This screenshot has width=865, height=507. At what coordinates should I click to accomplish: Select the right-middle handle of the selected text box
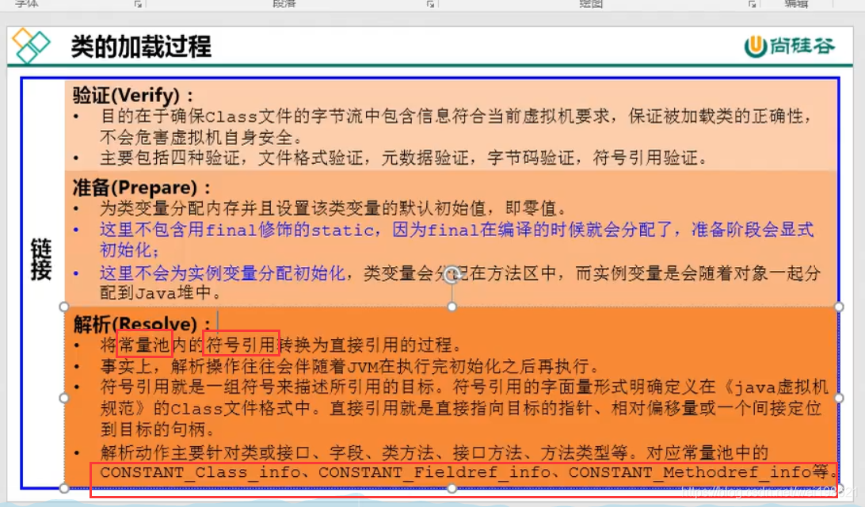coord(839,398)
